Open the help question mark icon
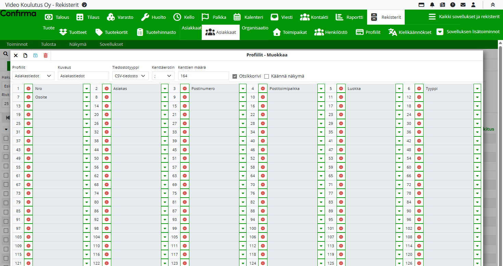Screen dimensions: 503x266 coord(453,5)
